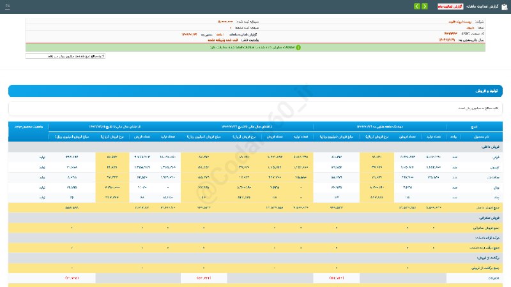
Task: Select the جمع برگشت از فروش row label
Action: pyautogui.click(x=485, y=268)
